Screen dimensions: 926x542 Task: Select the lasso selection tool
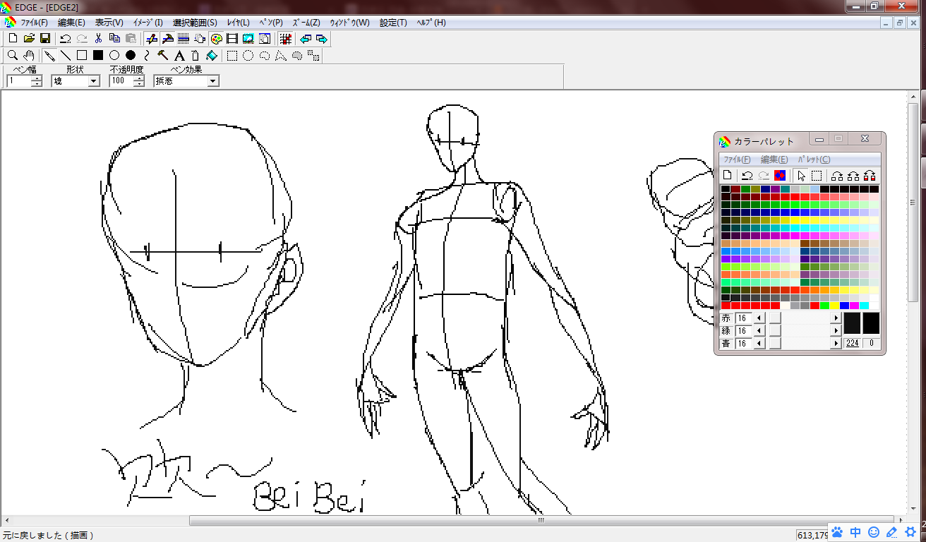click(x=265, y=55)
